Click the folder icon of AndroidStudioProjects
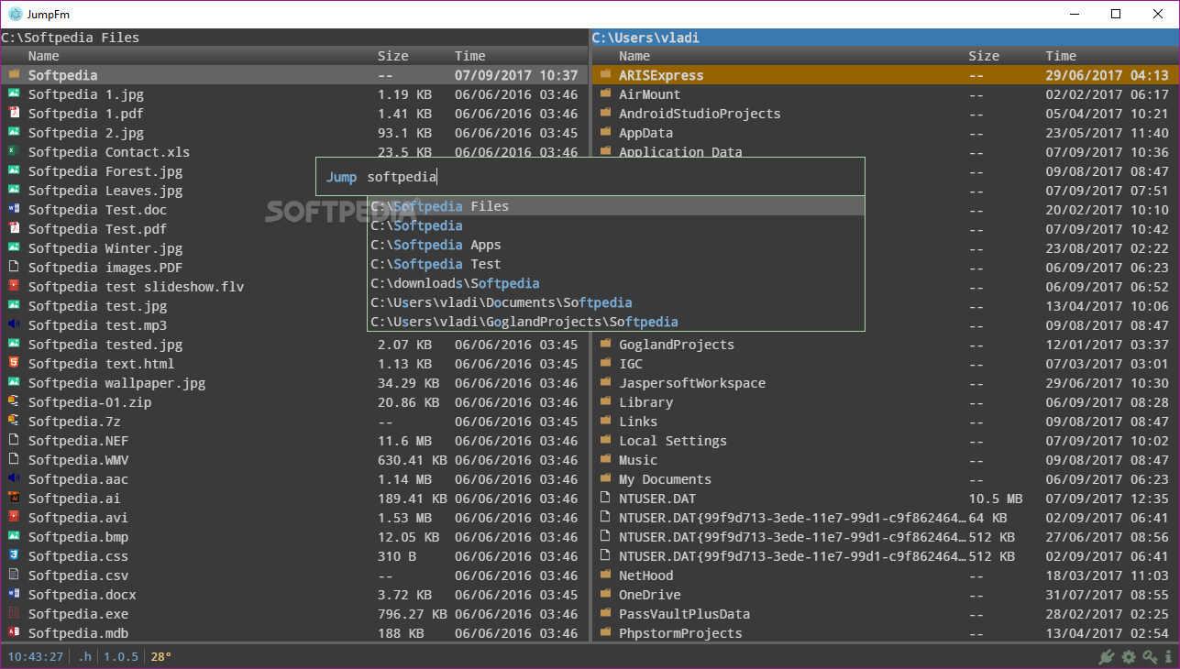Viewport: 1180px width, 669px height. point(605,113)
